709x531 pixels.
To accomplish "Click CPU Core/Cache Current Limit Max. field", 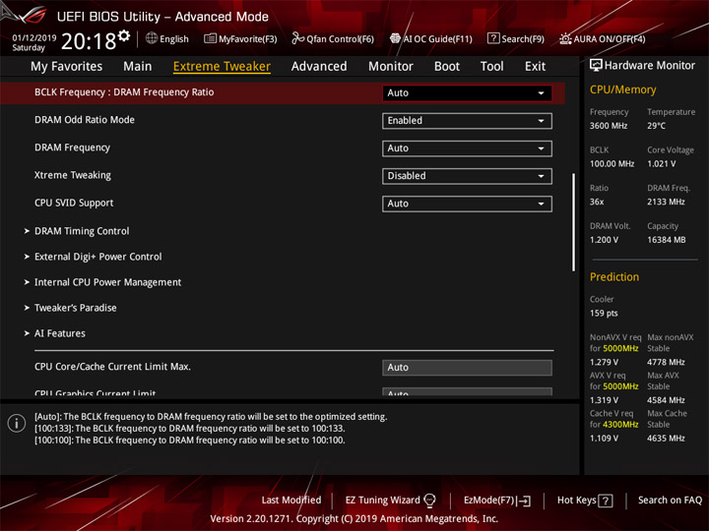I will tap(467, 368).
